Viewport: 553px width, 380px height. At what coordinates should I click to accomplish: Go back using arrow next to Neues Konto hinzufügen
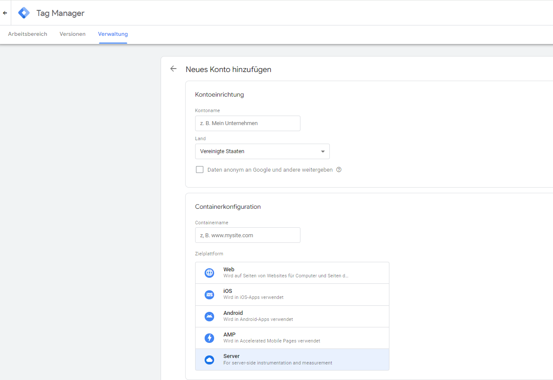pyautogui.click(x=174, y=69)
